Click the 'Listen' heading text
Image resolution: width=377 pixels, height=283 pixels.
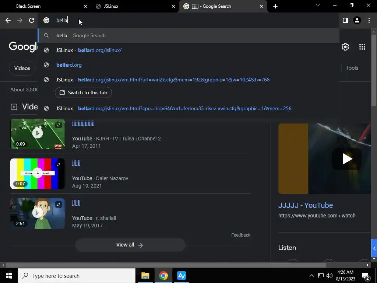(287, 248)
